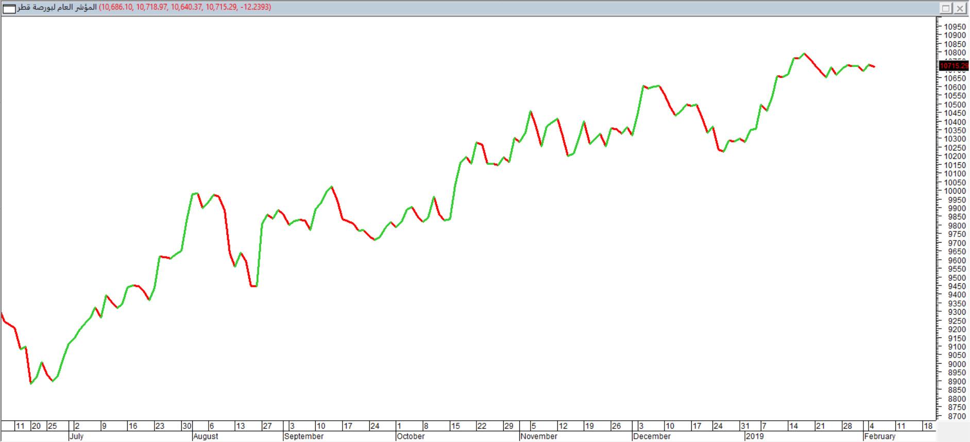Click the July month label
The width and height of the screenshot is (970, 442).
(x=76, y=436)
